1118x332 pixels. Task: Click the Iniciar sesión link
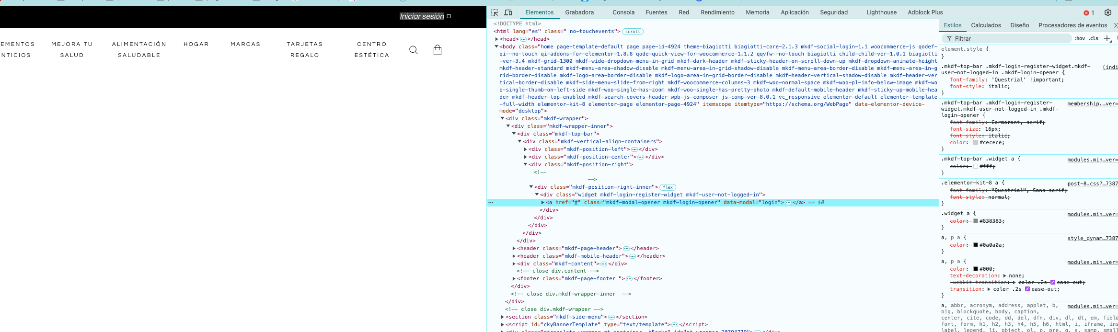pyautogui.click(x=422, y=16)
